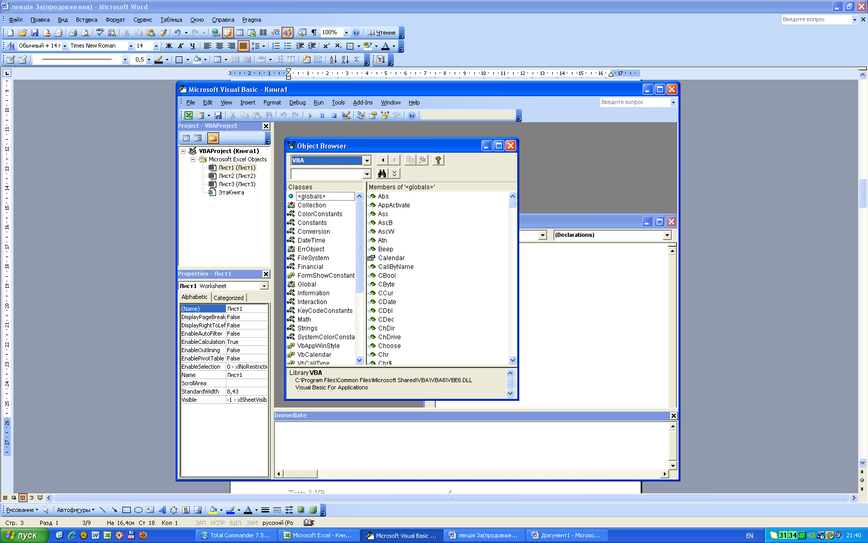The image size is (868, 543).
Task: Click font color A swatch in Word toolbar
Action: tap(385, 46)
